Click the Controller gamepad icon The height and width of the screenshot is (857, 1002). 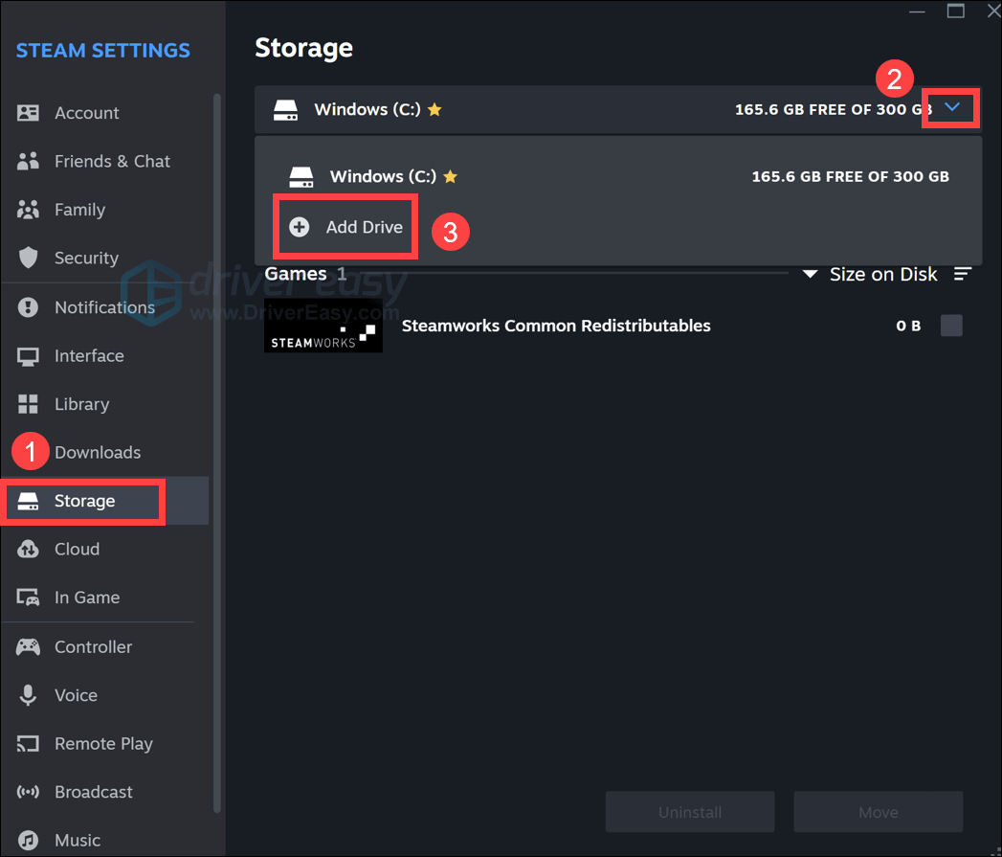[28, 647]
